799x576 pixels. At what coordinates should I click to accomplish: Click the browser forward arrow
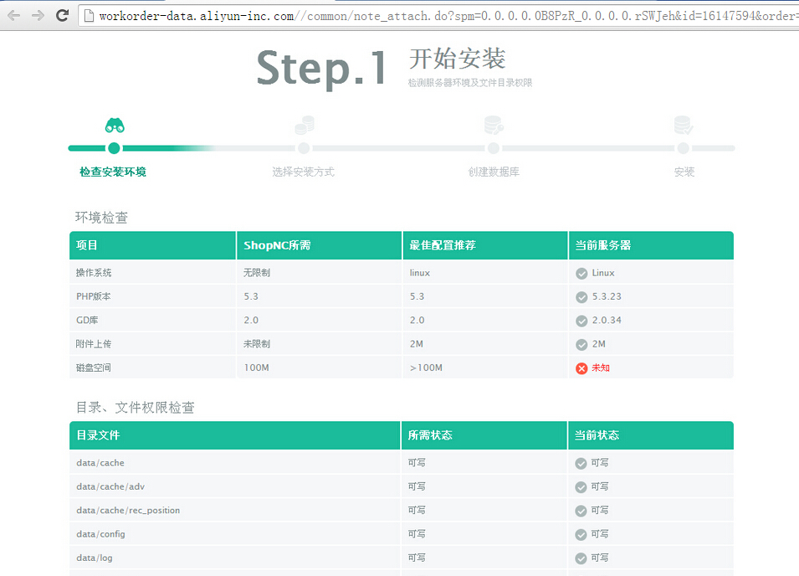(x=38, y=15)
